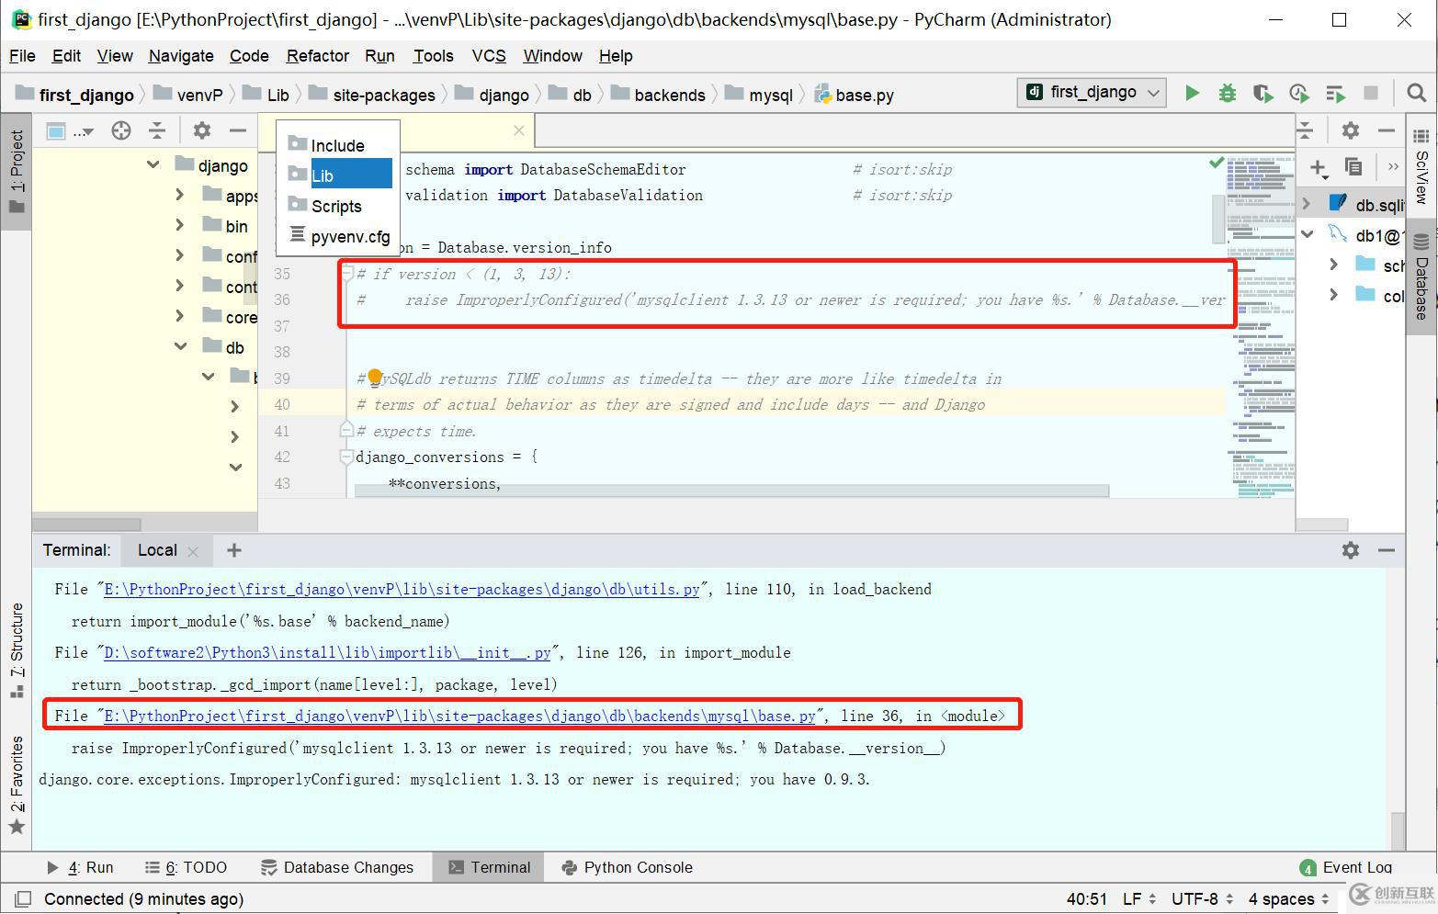Click scroll-from-source target icon in Project panel
This screenshot has width=1438, height=914.
[120, 131]
